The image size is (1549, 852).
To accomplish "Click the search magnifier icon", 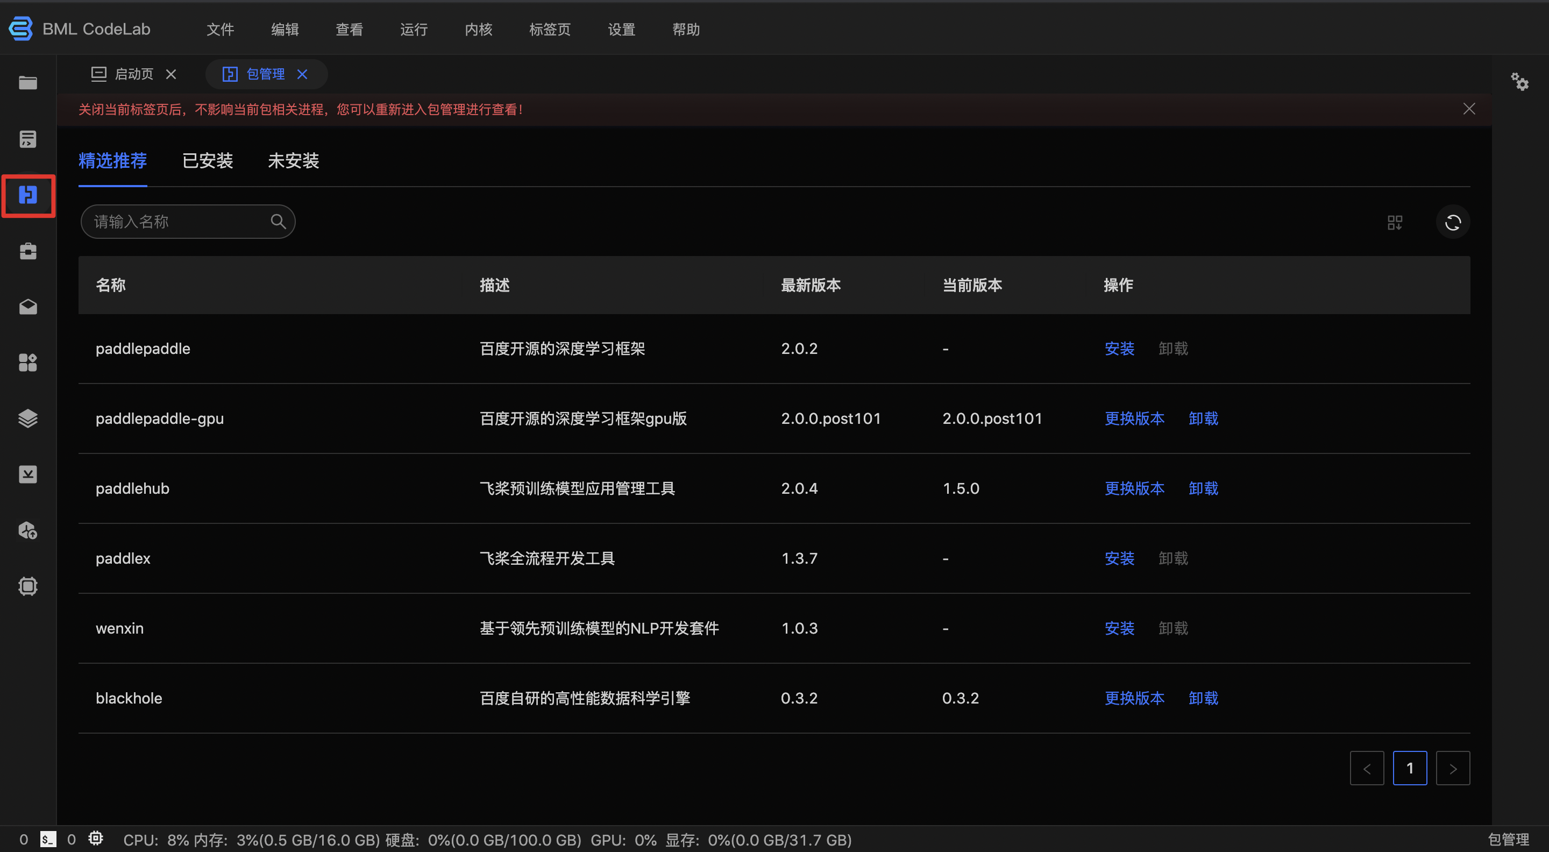I will tap(278, 221).
